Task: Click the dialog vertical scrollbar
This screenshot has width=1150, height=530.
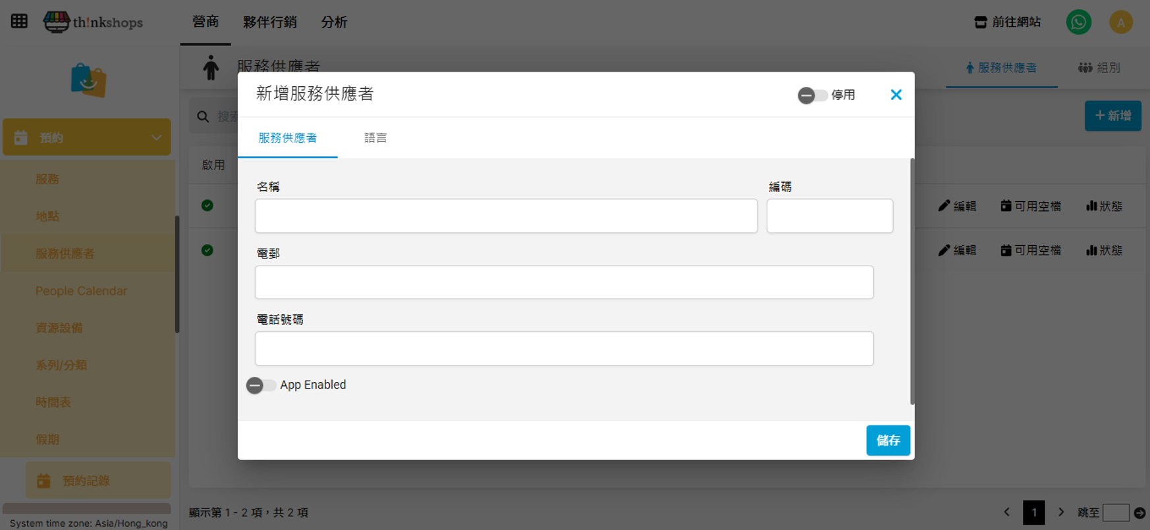Action: pos(912,281)
